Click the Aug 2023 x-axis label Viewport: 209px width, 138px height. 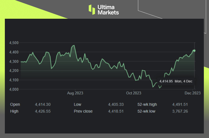(x=75, y=93)
